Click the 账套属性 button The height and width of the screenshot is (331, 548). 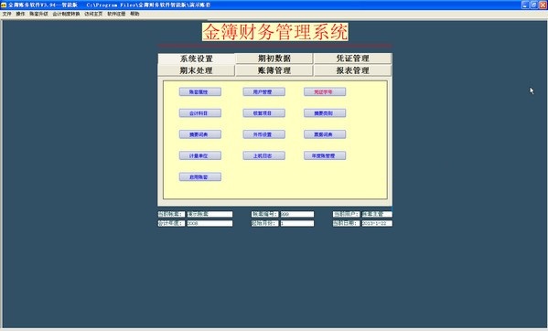200,91
